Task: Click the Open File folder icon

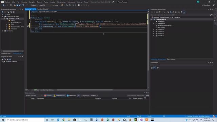Action: [x=15, y=5]
